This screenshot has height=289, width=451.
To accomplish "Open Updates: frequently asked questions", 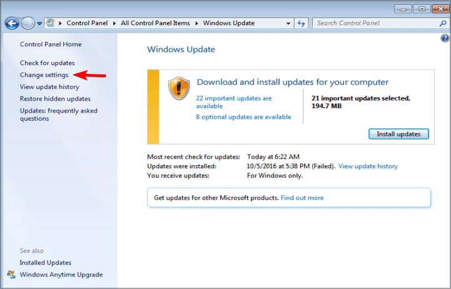I will [x=59, y=114].
